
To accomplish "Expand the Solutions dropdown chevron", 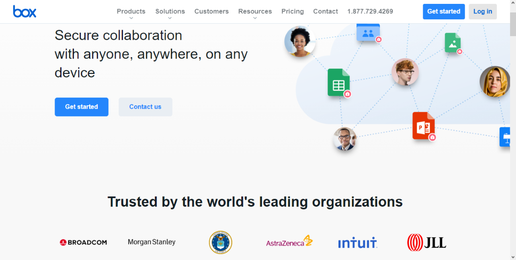I will [x=170, y=18].
